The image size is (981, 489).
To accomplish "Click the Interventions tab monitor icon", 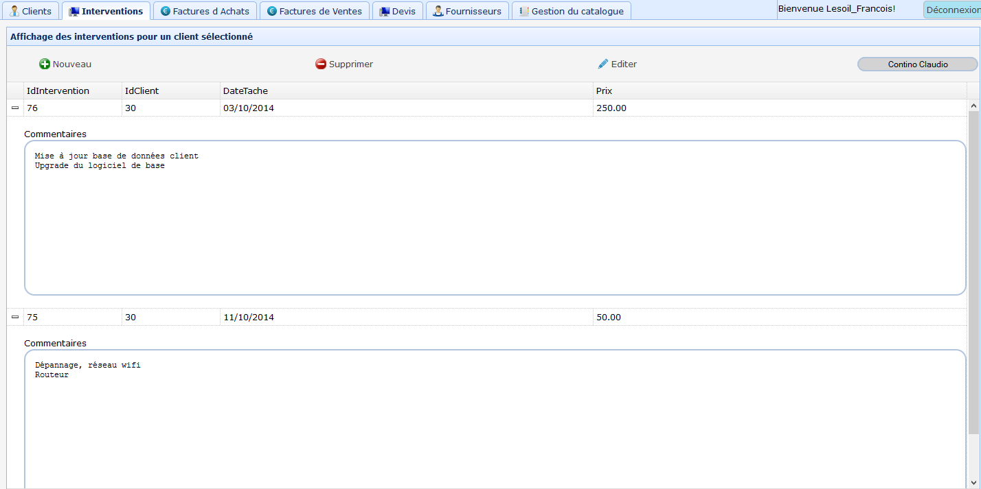I will pos(74,11).
